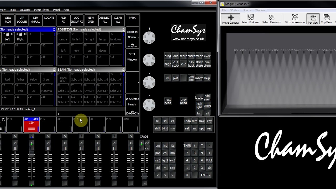Select group G3 Right tile
The height and width of the screenshot is (189, 336).
20,37
